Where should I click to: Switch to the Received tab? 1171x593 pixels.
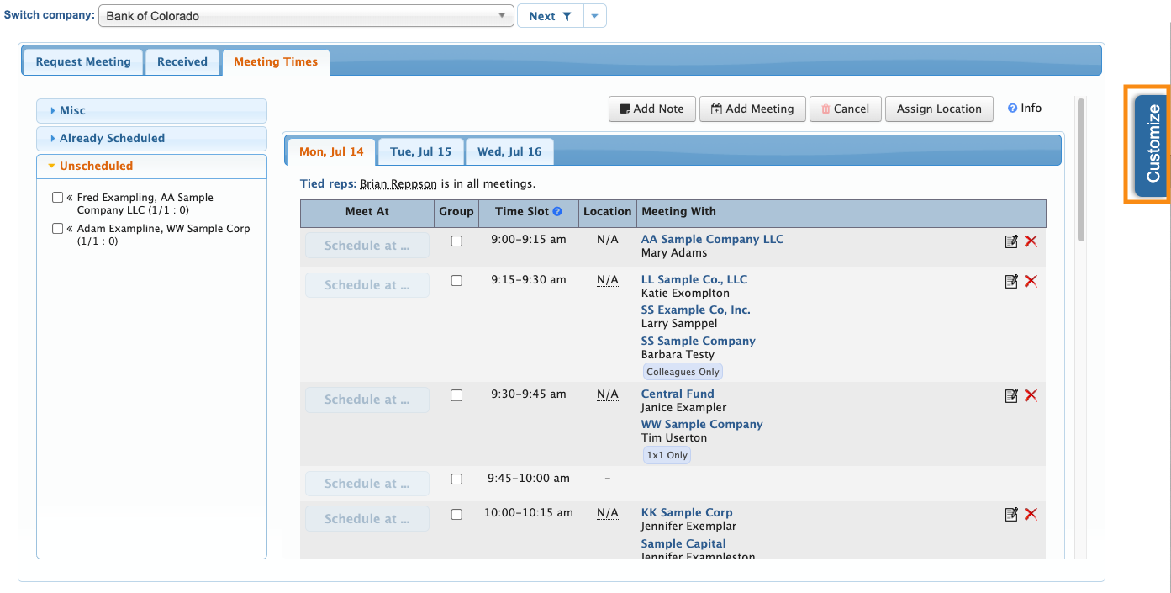point(182,61)
